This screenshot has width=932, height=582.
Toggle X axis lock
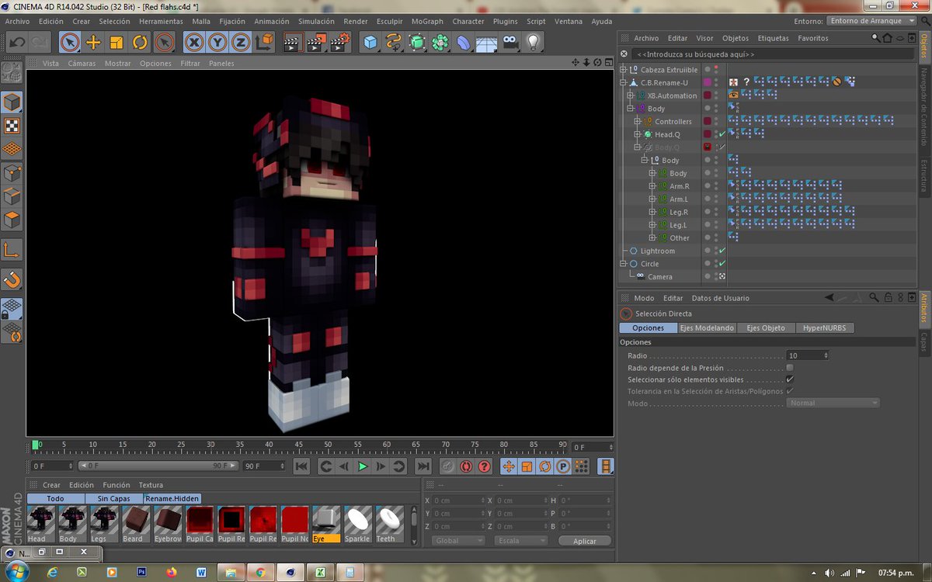(194, 42)
